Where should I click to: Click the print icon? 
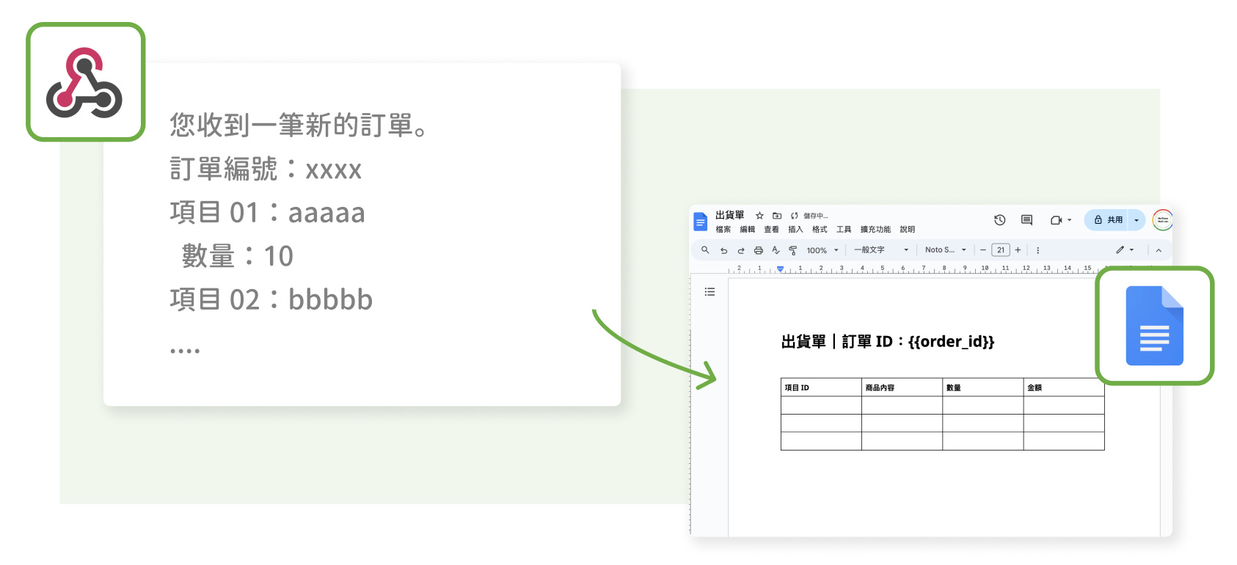coord(759,250)
